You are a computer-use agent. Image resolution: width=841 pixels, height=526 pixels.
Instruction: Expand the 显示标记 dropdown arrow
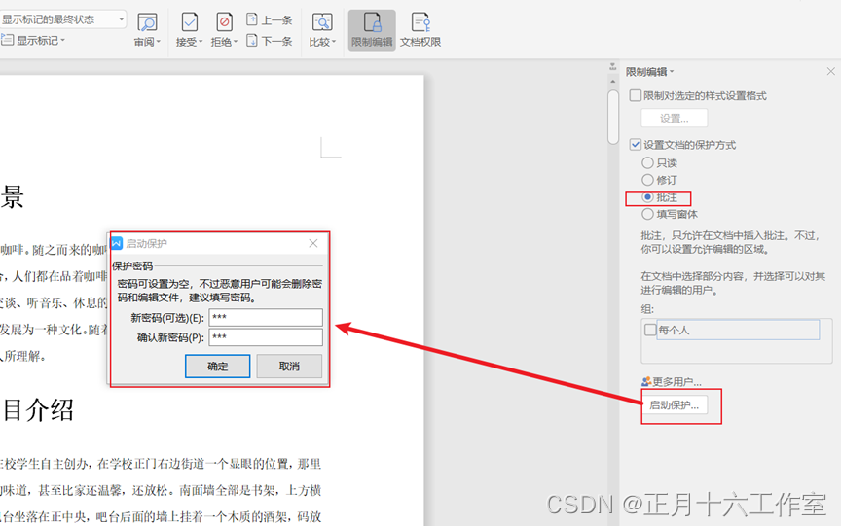[62, 40]
